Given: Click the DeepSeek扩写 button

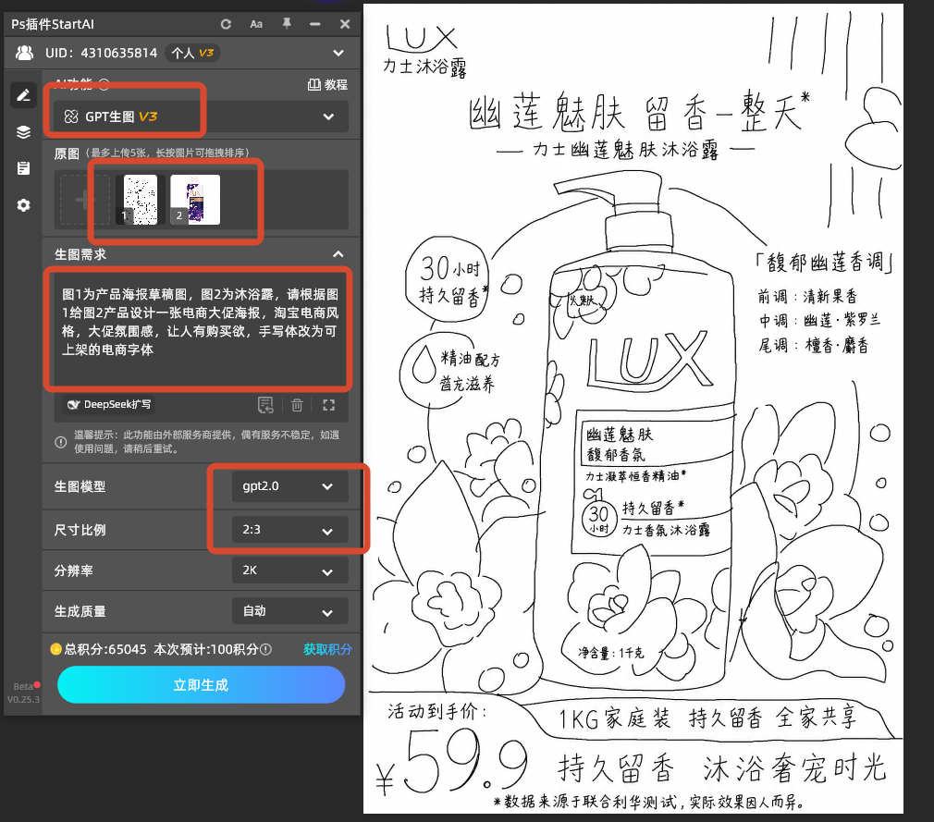Looking at the screenshot, I should click(x=108, y=405).
